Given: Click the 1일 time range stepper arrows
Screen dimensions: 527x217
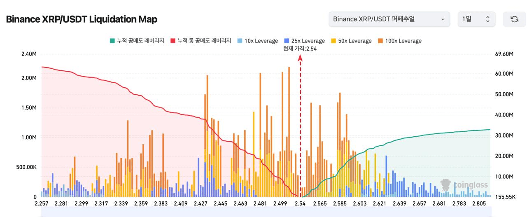Looking at the screenshot, I should [x=488, y=19].
